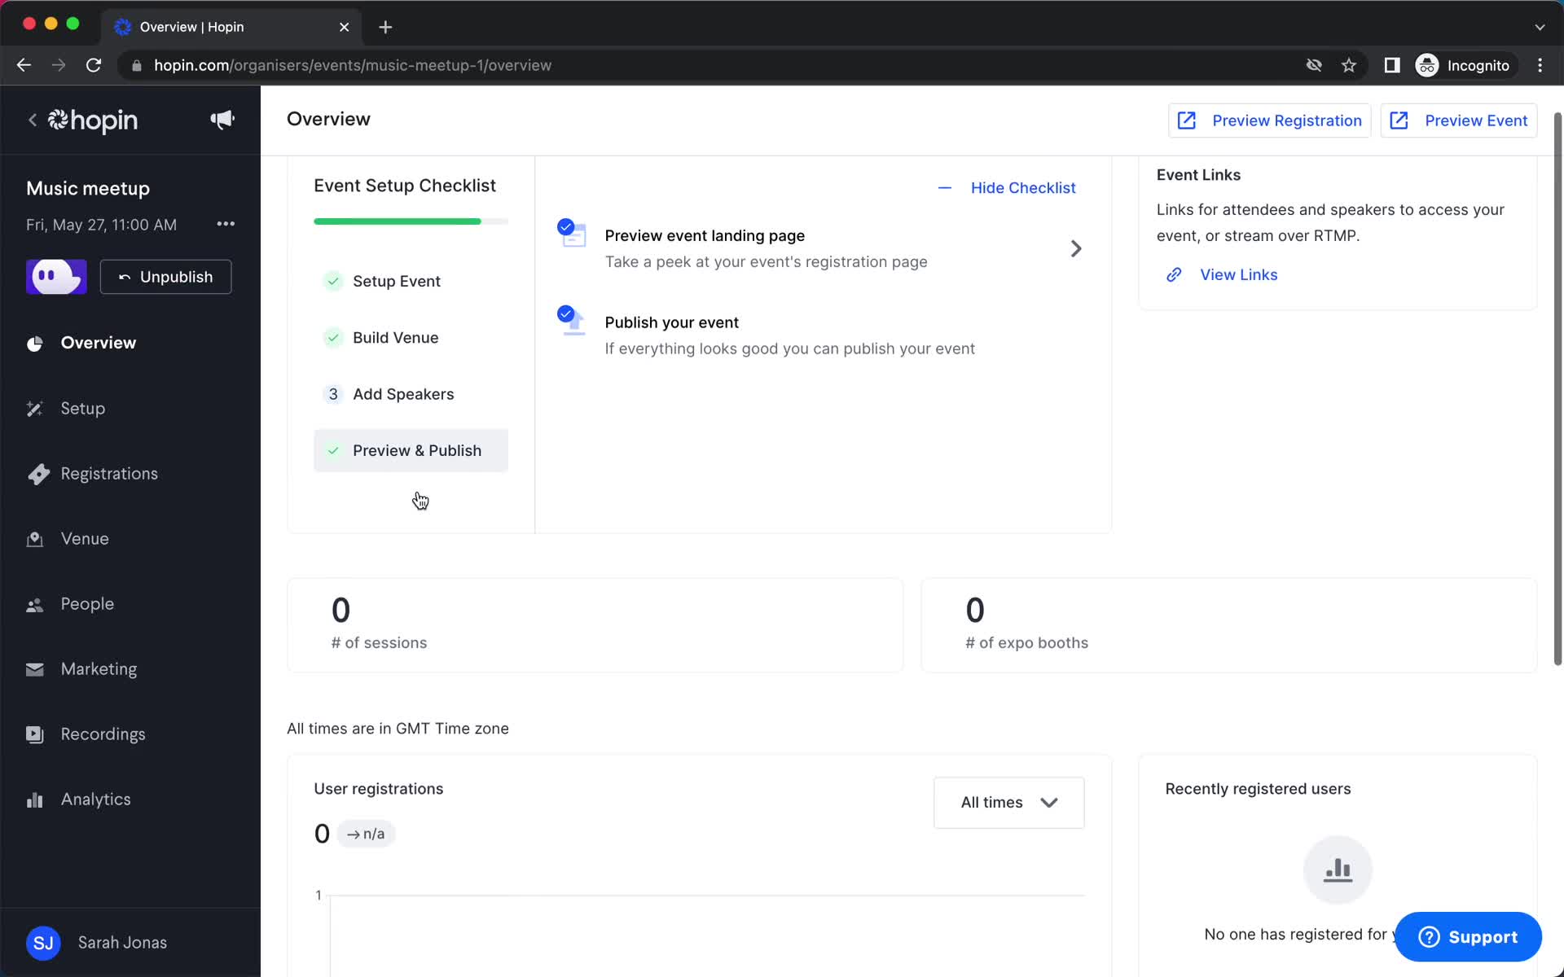Click the Registrations sidebar icon
Image resolution: width=1564 pixels, height=977 pixels.
[x=35, y=473]
